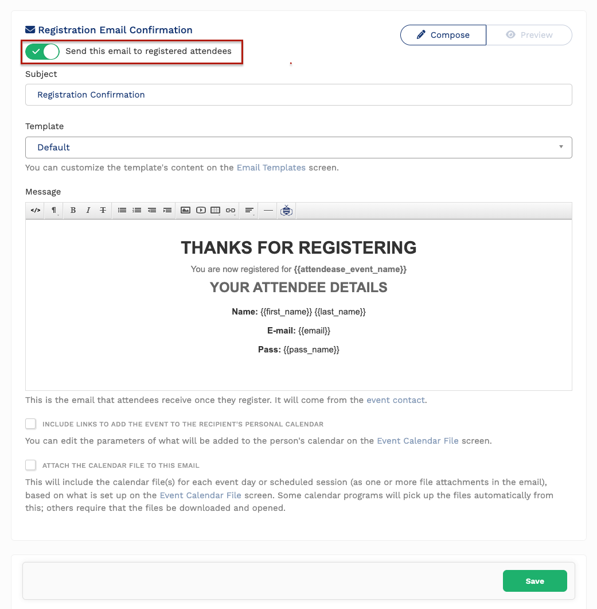Apply strikethrough formatting in the editor

(103, 210)
